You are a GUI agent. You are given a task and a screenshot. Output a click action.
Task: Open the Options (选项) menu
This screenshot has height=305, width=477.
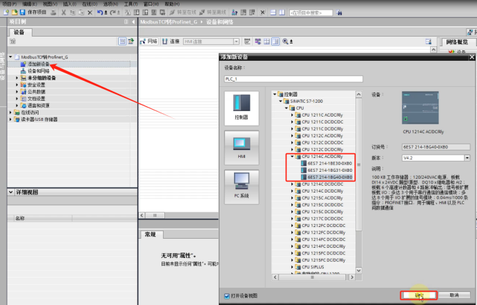click(x=110, y=4)
